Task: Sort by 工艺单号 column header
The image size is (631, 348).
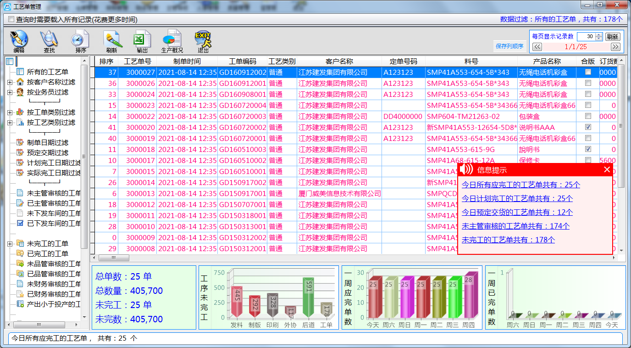Action: (138, 61)
